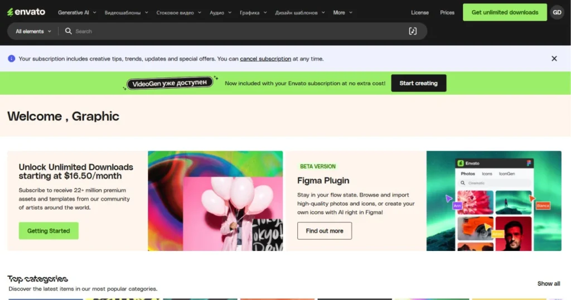
Task: Expand the Стоковое видео menu
Action: (178, 12)
